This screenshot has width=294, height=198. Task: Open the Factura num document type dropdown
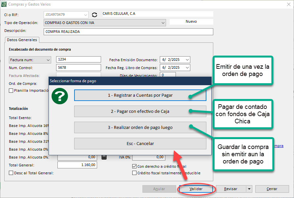[x=48, y=60]
